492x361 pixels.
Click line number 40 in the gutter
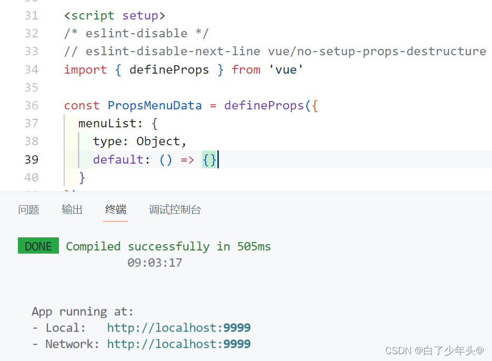(x=32, y=177)
